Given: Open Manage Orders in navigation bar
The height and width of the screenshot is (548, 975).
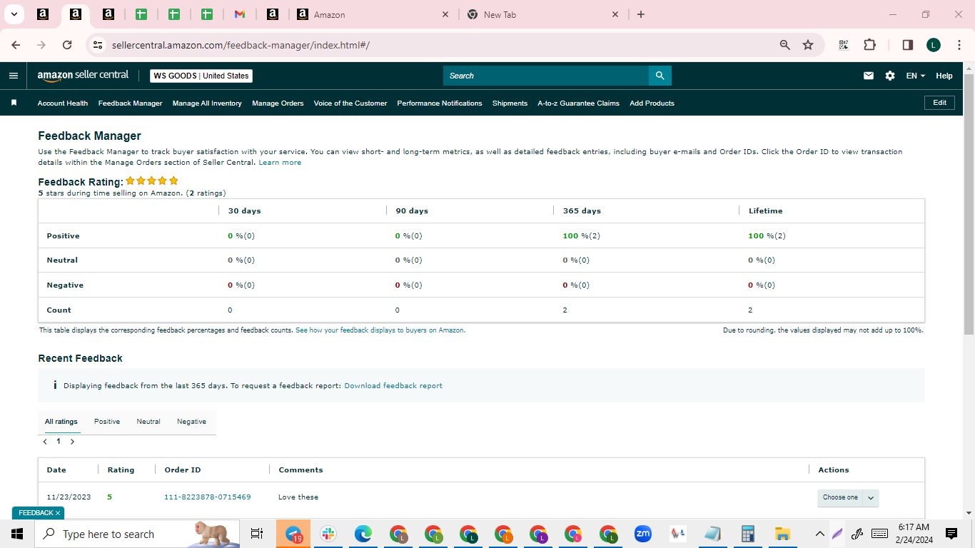Looking at the screenshot, I should click(x=278, y=103).
